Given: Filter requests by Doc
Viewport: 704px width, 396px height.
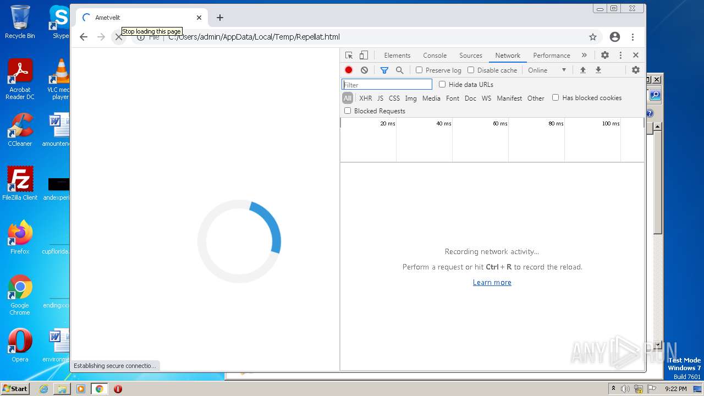Looking at the screenshot, I should [x=470, y=98].
